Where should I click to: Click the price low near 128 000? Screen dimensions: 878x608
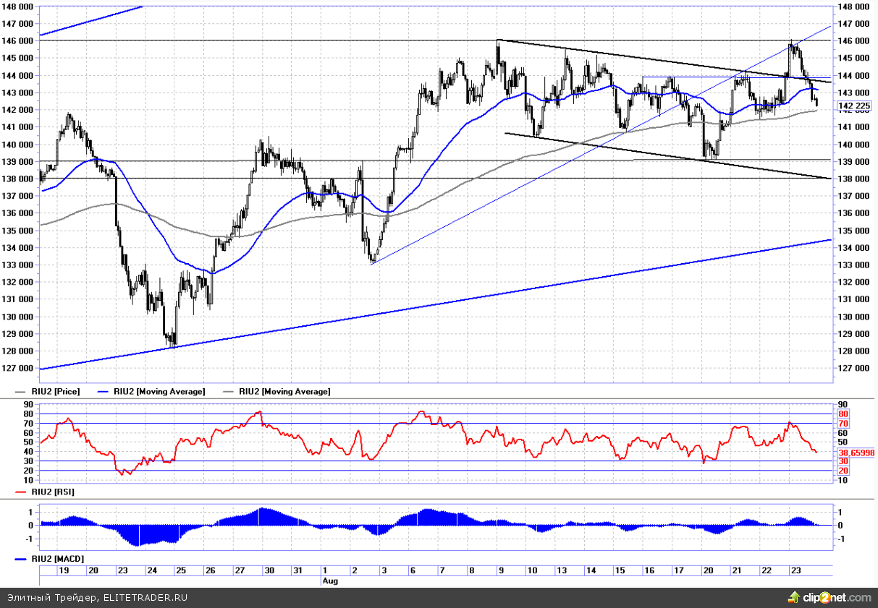tap(172, 344)
